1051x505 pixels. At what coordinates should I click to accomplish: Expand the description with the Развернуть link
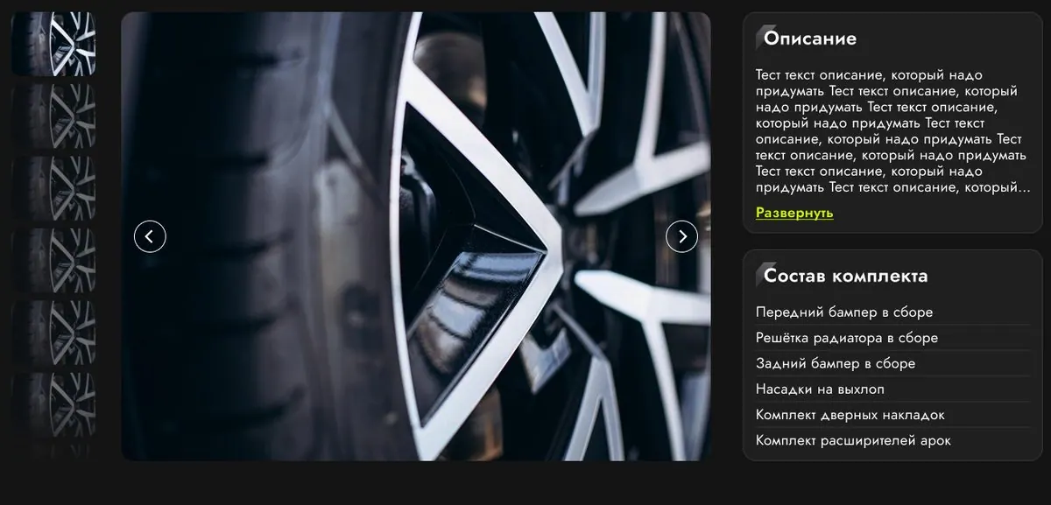[794, 213]
